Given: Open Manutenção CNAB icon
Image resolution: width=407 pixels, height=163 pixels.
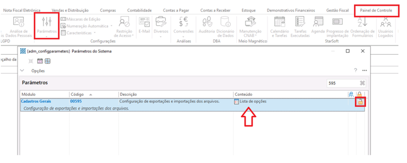Looking at the screenshot, I should tap(250, 22).
